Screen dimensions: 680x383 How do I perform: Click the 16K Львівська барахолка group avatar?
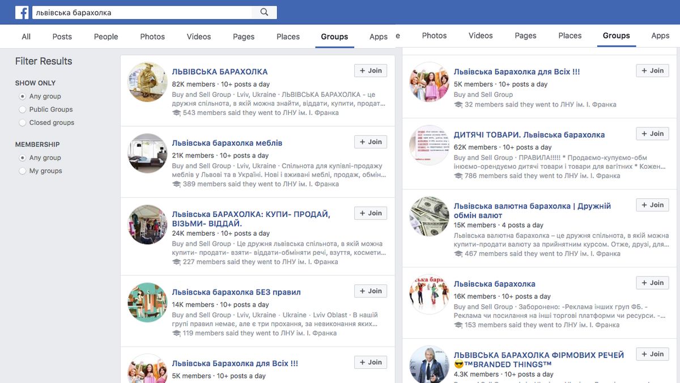coord(429,293)
